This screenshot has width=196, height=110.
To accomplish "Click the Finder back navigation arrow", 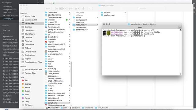I will tap(22, 9).
